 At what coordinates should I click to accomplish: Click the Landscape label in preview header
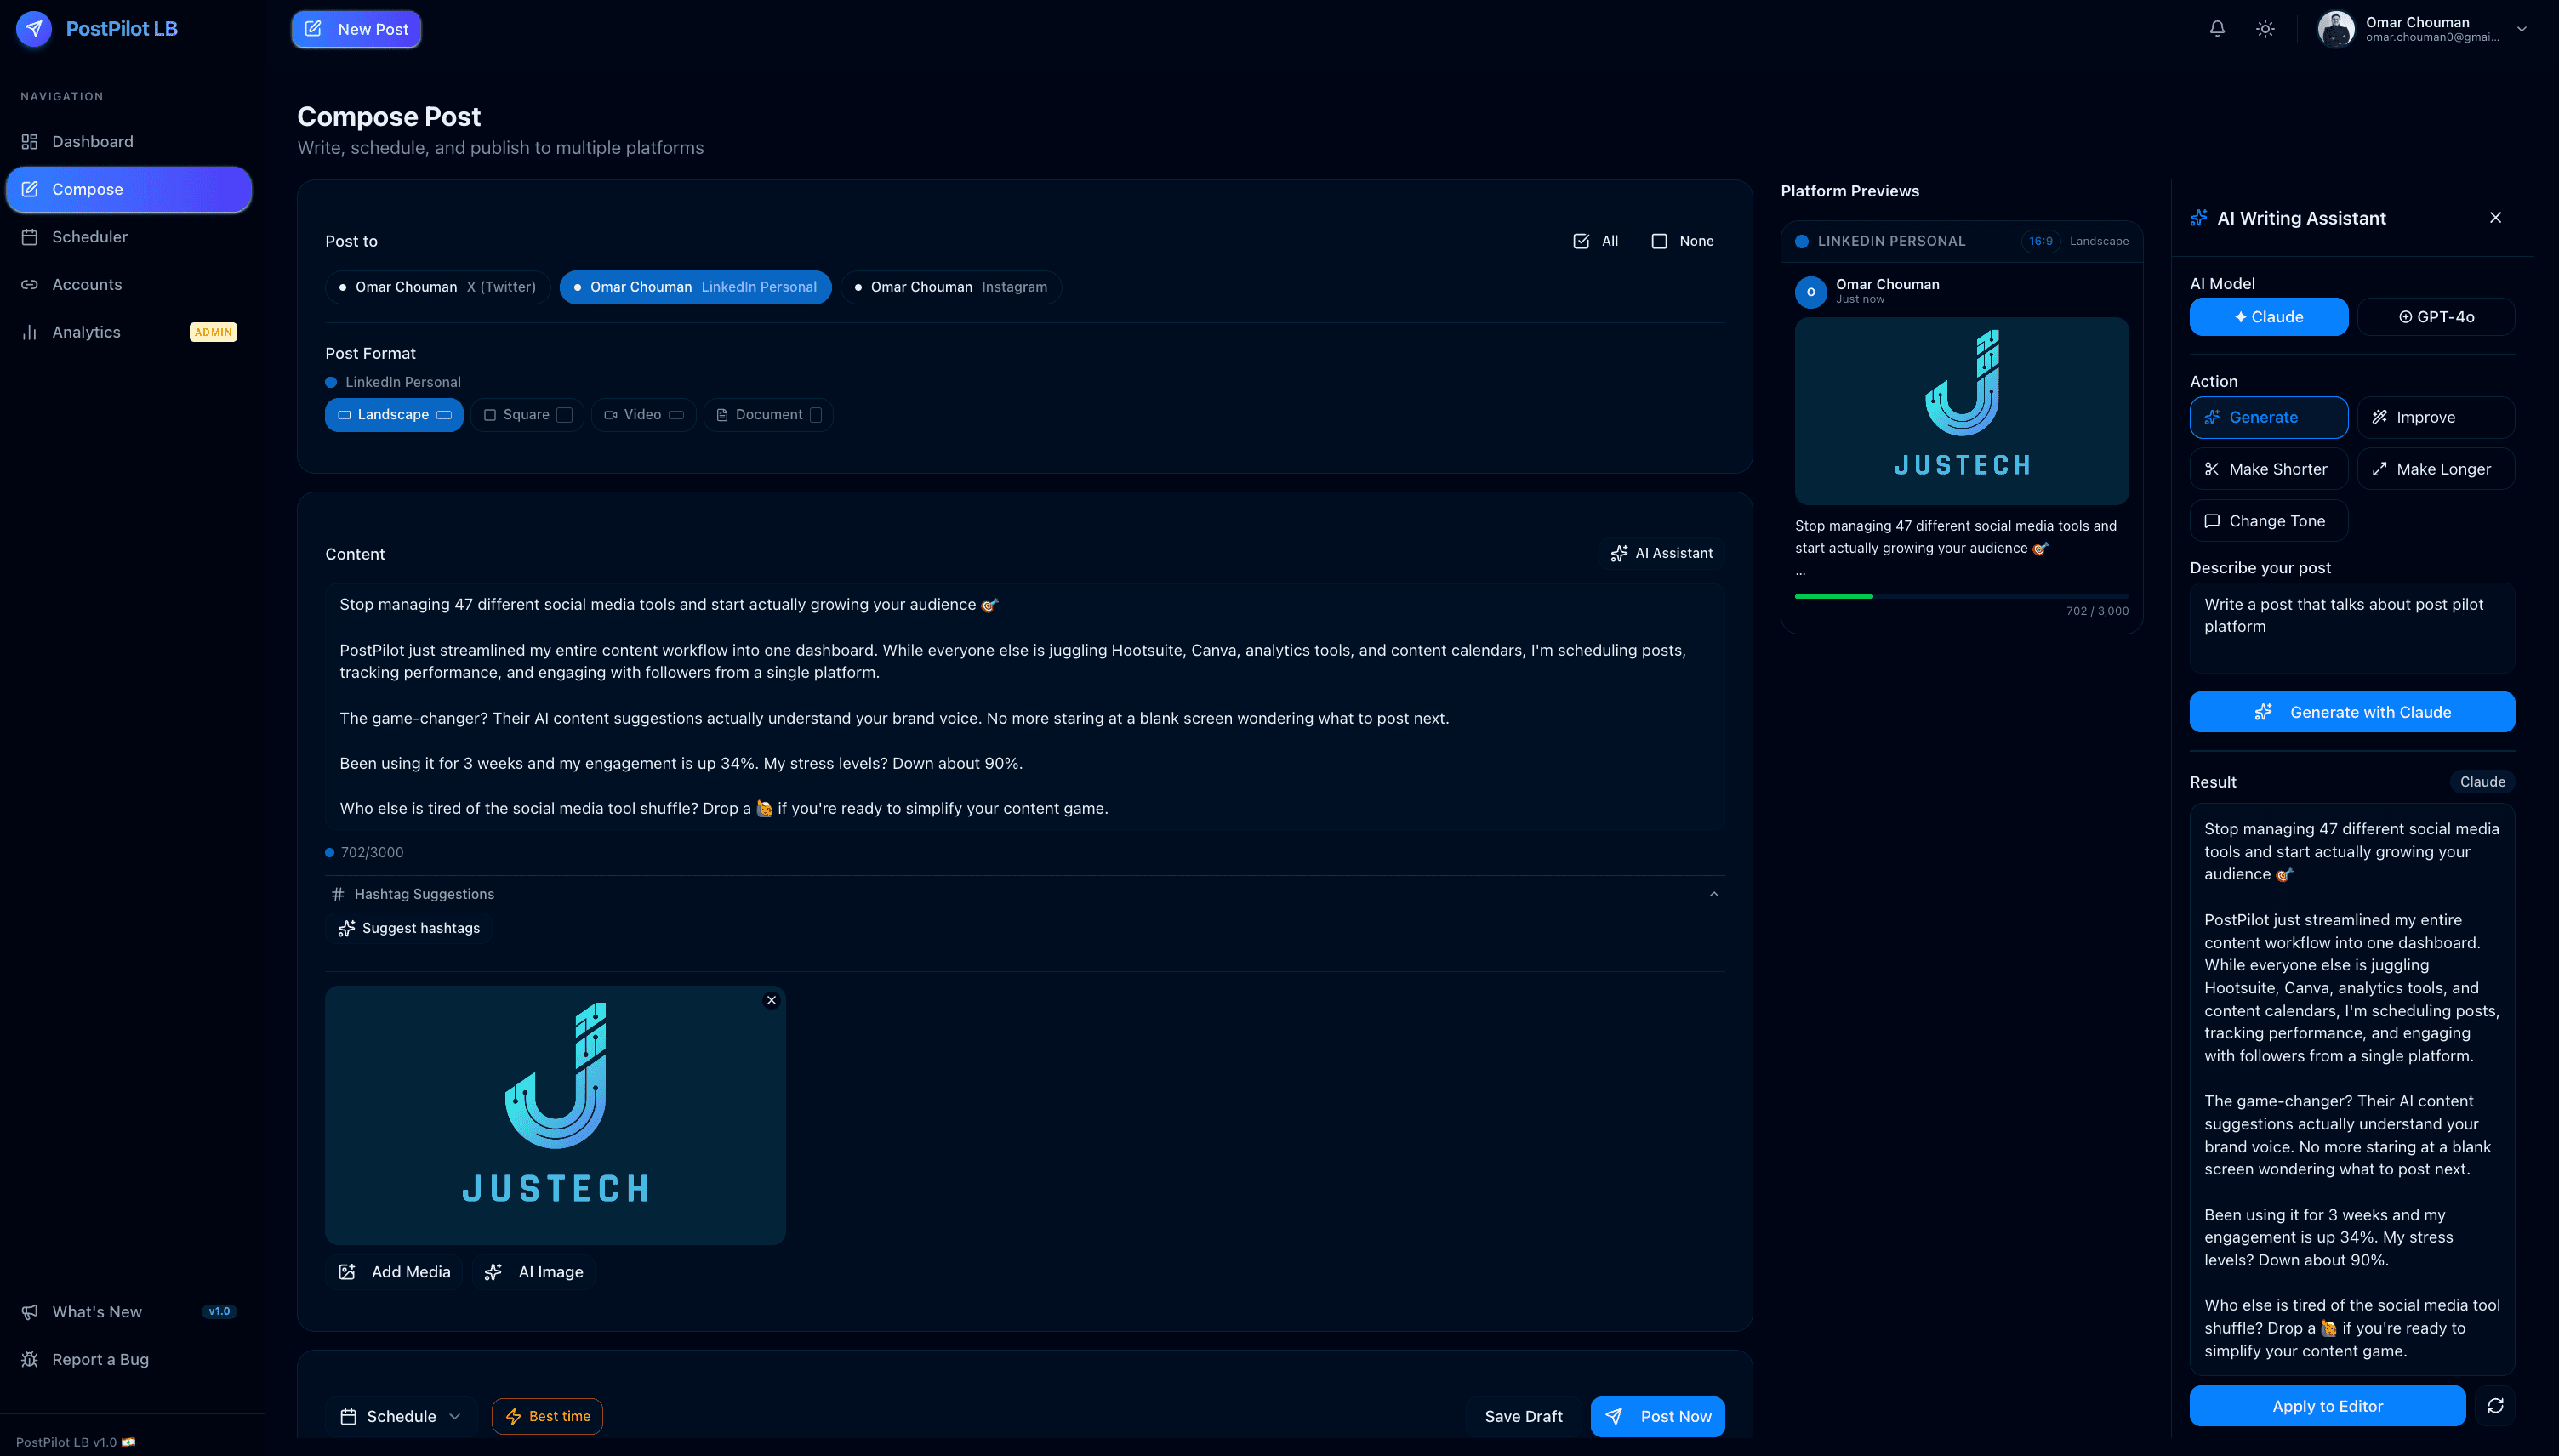[x=2098, y=241]
